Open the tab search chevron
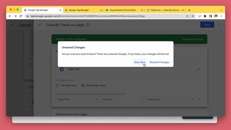The height and width of the screenshot is (130, 231). (x=221, y=10)
